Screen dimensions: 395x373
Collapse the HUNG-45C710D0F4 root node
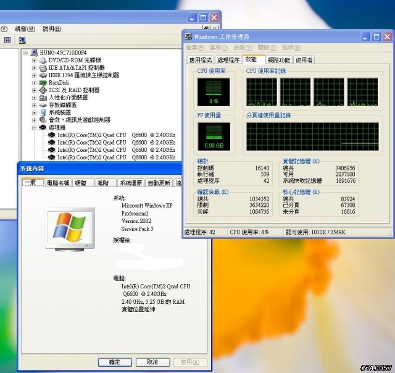[x=25, y=53]
